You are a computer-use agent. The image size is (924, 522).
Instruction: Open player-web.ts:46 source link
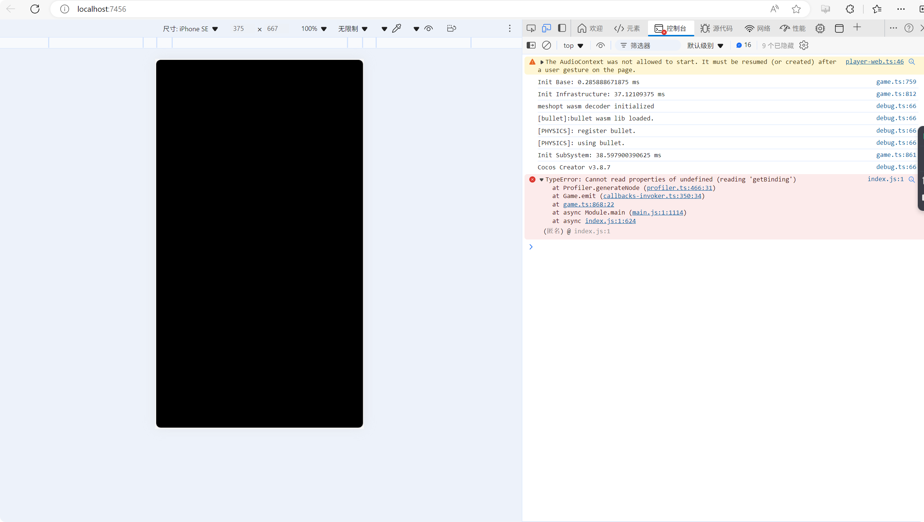click(x=874, y=61)
